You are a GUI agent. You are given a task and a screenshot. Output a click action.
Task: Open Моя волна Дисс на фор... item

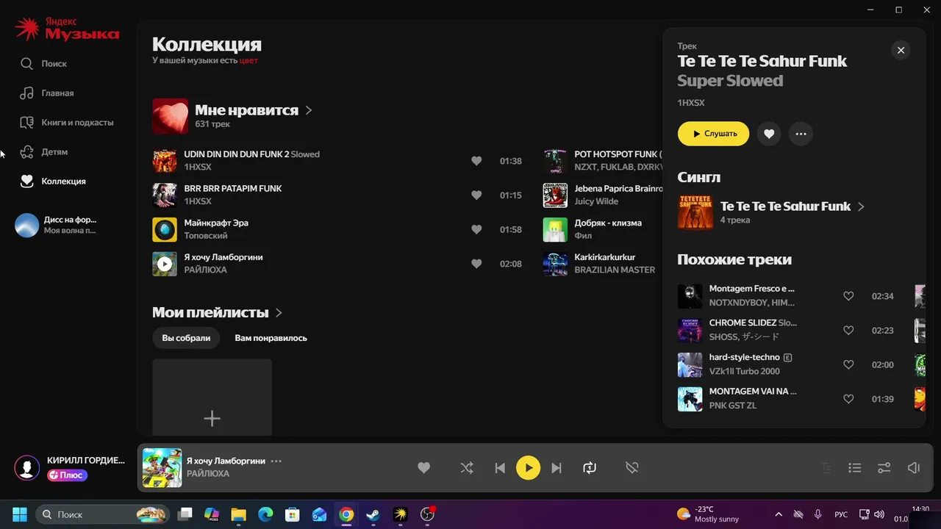coord(56,225)
